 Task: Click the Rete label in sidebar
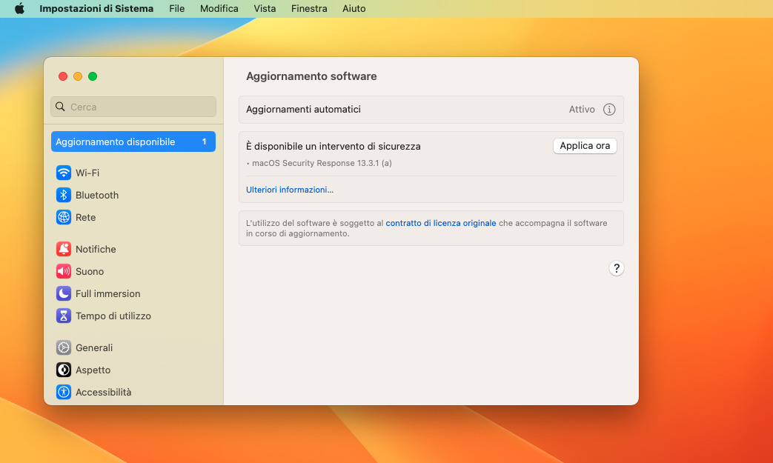click(86, 217)
